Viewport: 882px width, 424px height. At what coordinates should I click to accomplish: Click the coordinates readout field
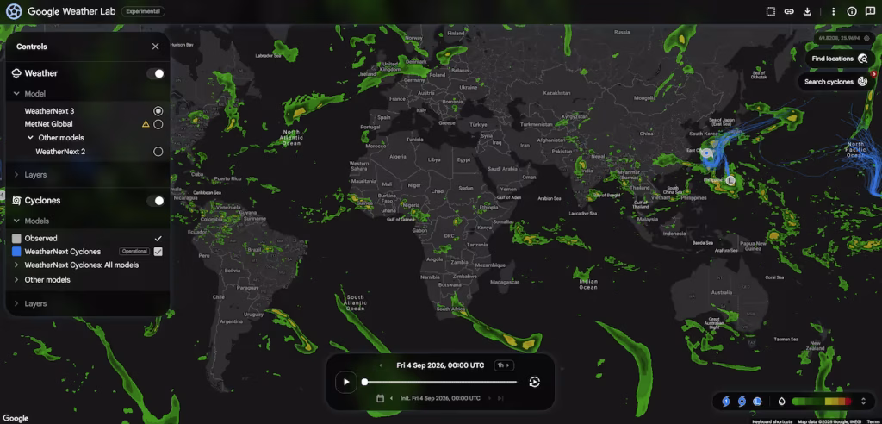pos(844,38)
